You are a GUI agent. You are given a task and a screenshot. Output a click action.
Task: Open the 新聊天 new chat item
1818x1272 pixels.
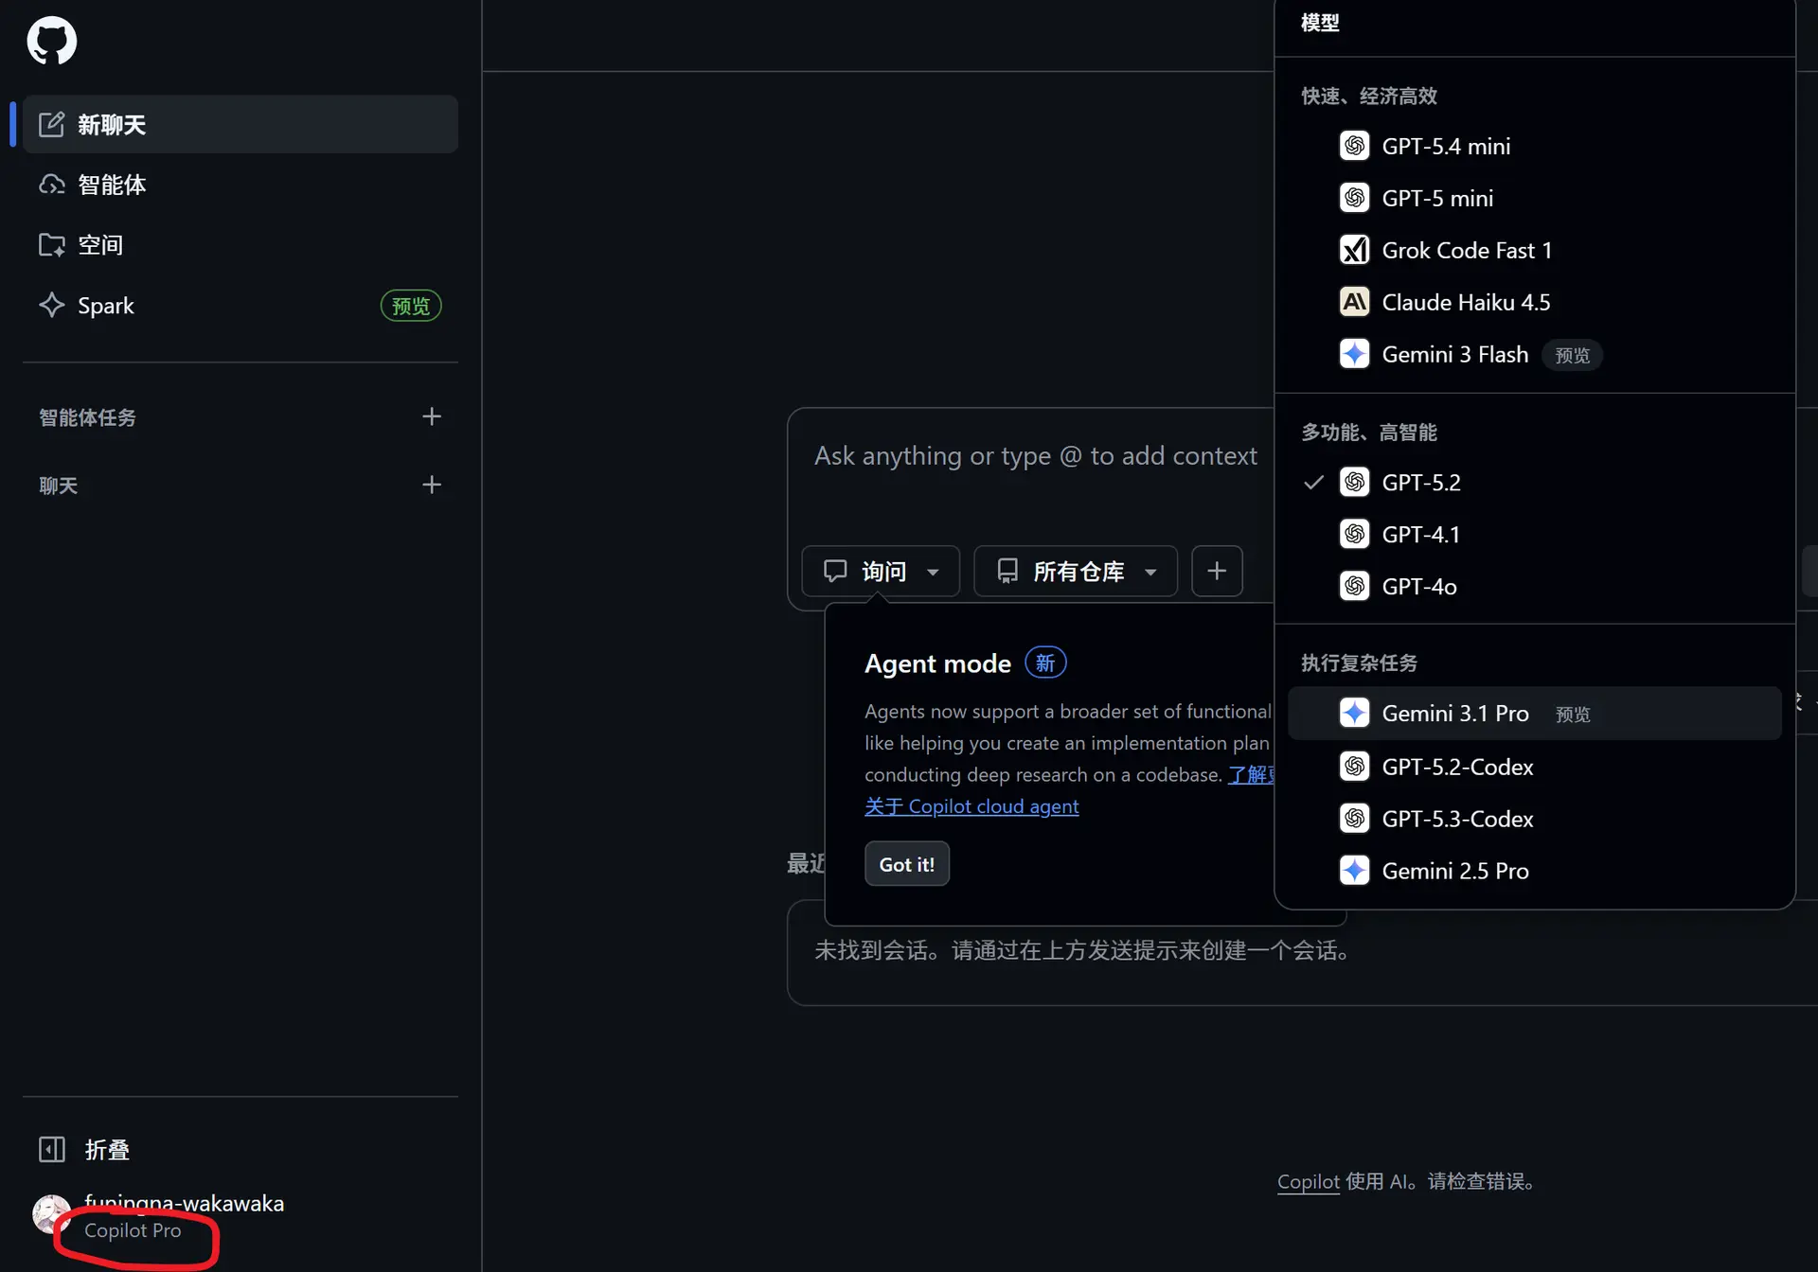click(x=241, y=124)
